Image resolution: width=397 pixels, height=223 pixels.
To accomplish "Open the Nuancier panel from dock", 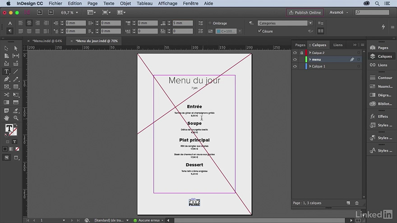I will pyautogui.click(x=381, y=86).
